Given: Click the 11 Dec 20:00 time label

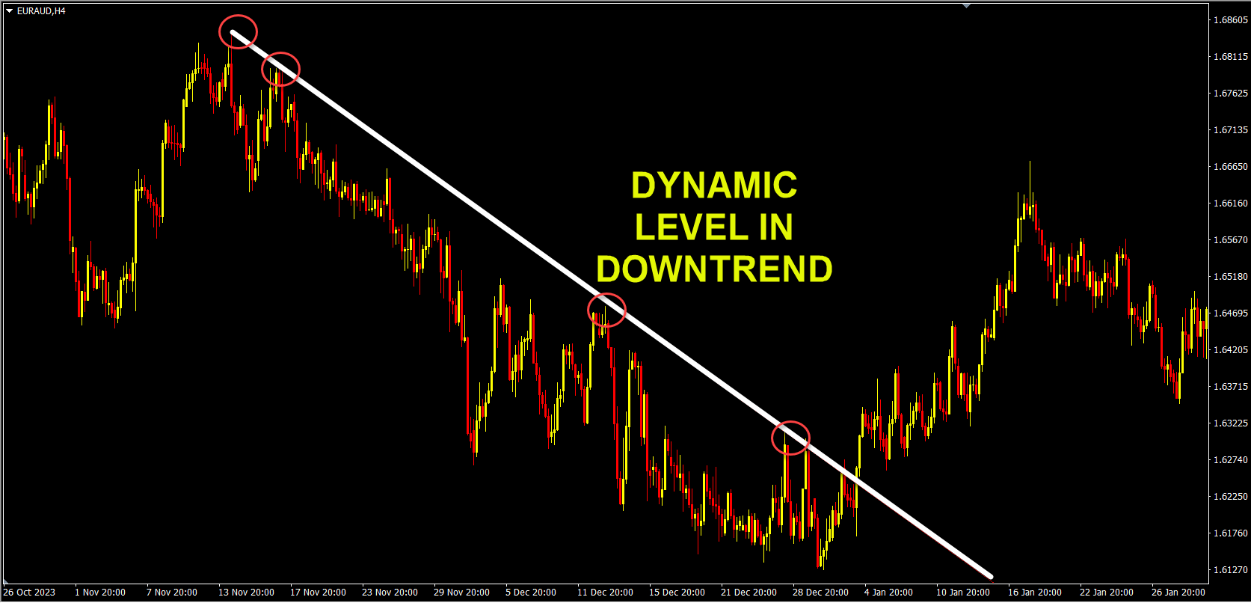Looking at the screenshot, I should [605, 593].
